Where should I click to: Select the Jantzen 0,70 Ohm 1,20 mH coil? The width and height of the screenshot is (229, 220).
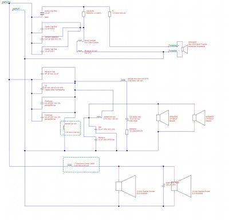click(99, 117)
